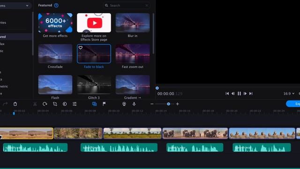The image size is (300, 169).
Task: Click the transitions panel vertical scrollbar
Action: click(x=153, y=33)
